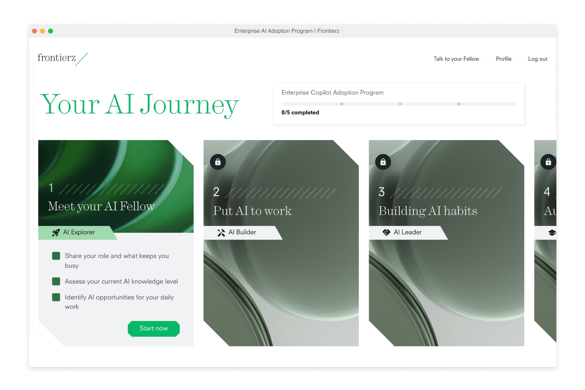This screenshot has height=390, width=585.
Task: Click the lock icon on Building AI habits card
Action: pyautogui.click(x=383, y=162)
